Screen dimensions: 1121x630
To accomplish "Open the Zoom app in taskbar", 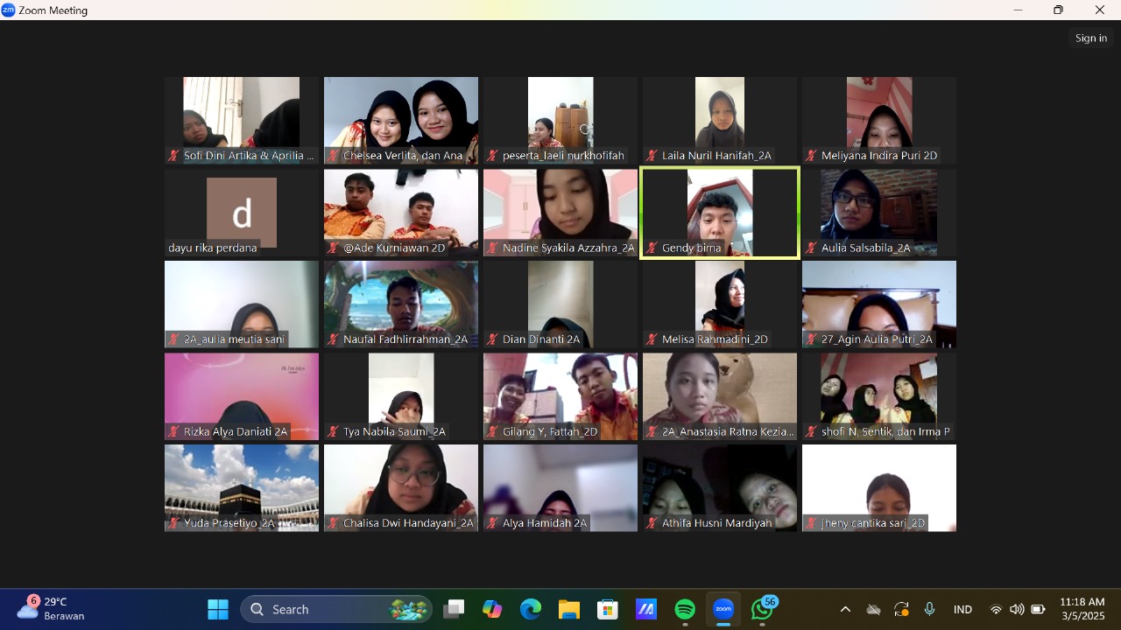I will [x=723, y=609].
